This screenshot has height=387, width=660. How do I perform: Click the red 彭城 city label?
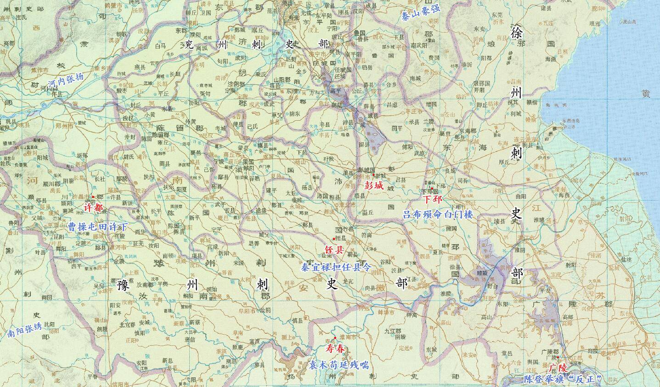[374, 185]
